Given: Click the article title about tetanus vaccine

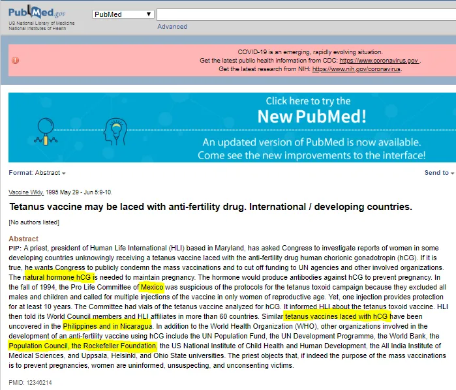Looking at the screenshot, I should coord(211,207).
